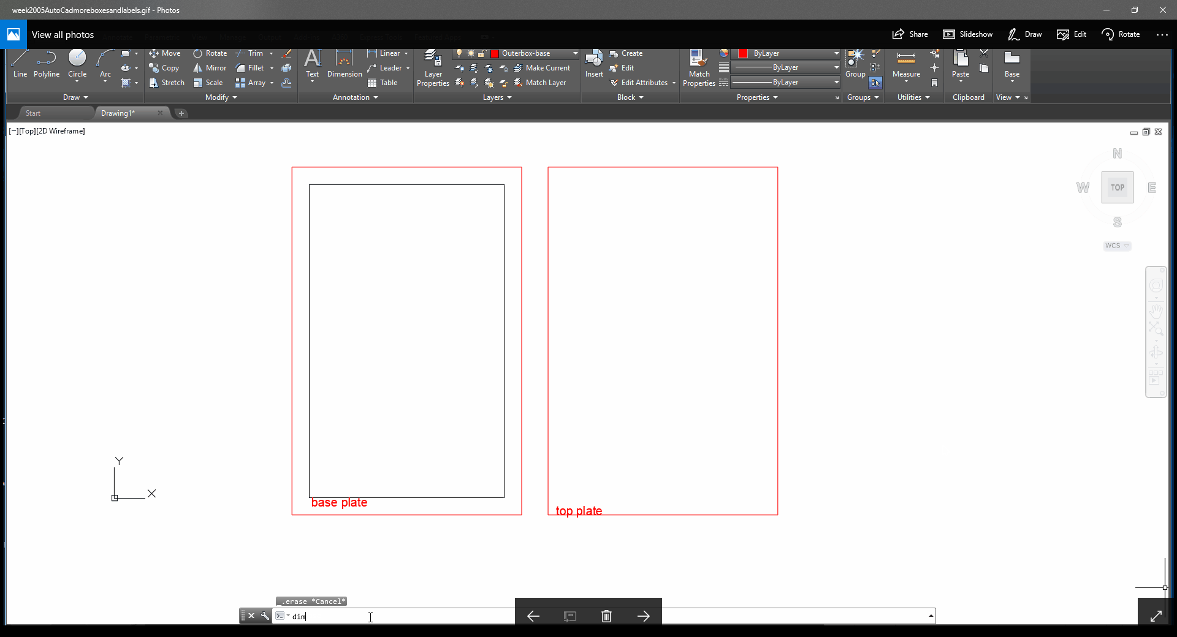
Task: Choose the Circle drawing tool
Action: pyautogui.click(x=77, y=64)
